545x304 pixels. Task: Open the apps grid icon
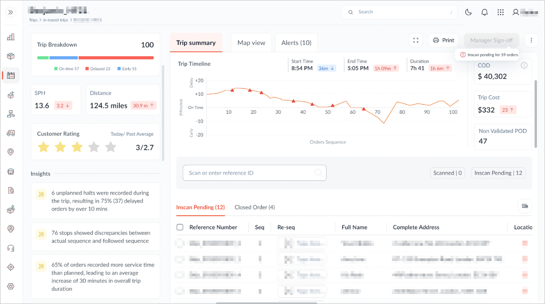[x=501, y=12]
